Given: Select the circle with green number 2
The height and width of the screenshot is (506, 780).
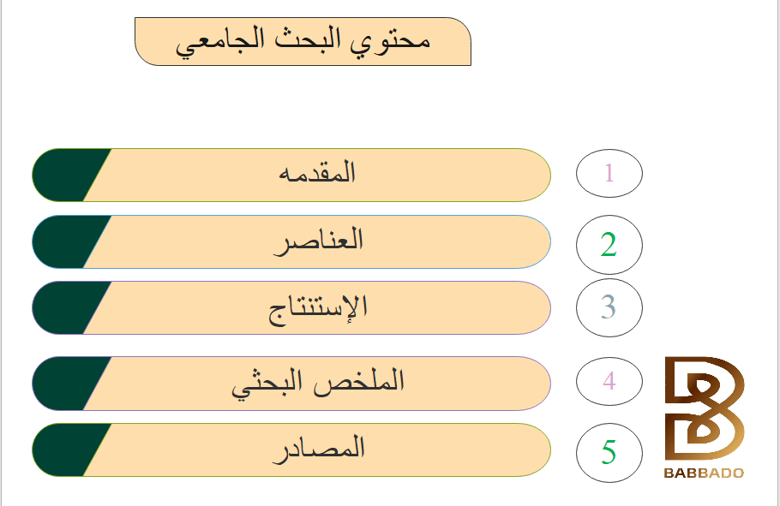Looking at the screenshot, I should (609, 245).
